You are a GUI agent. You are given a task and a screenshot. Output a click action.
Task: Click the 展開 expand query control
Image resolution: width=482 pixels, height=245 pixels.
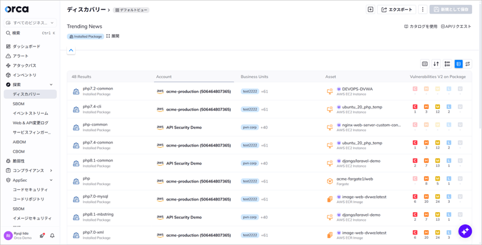tap(112, 36)
